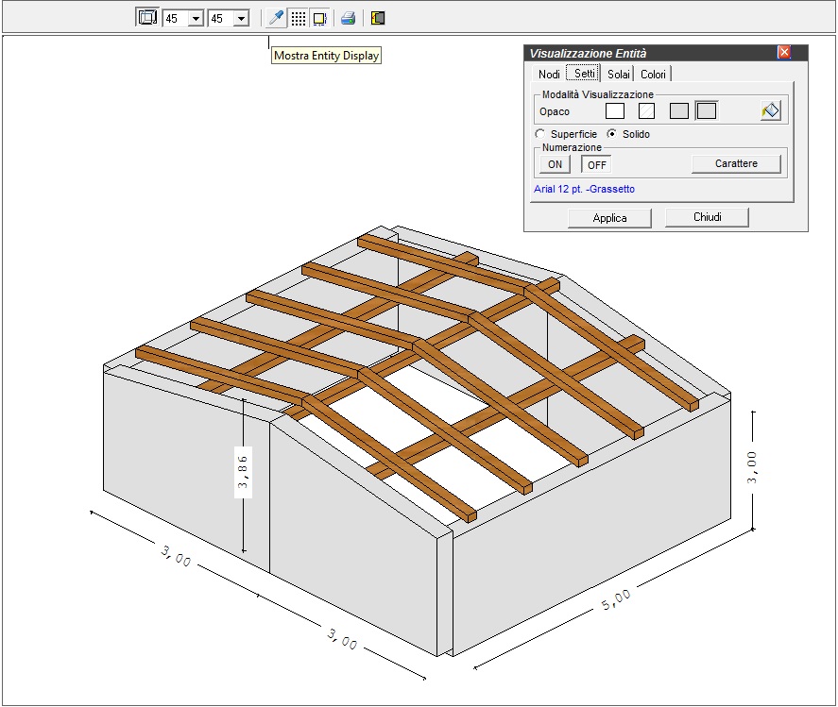Open the Solai tab
The width and height of the screenshot is (838, 707).
(x=619, y=75)
